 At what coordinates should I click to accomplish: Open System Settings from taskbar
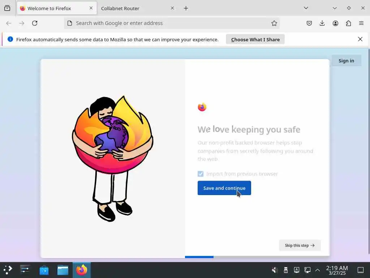pos(25,270)
